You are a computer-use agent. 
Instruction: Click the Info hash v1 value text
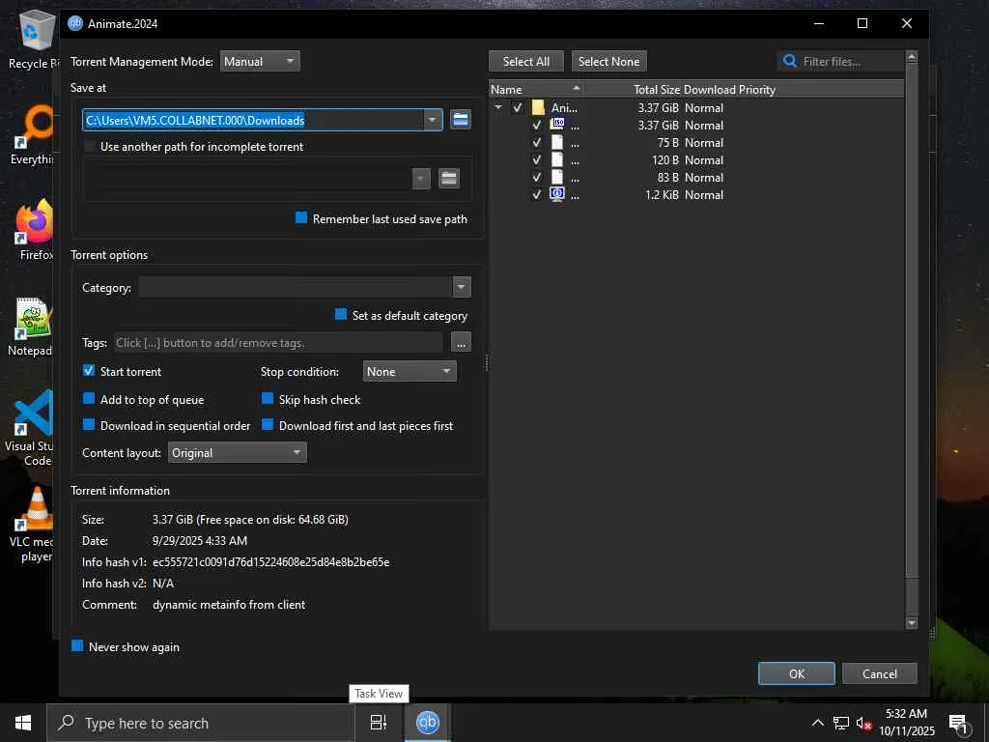pyautogui.click(x=270, y=561)
